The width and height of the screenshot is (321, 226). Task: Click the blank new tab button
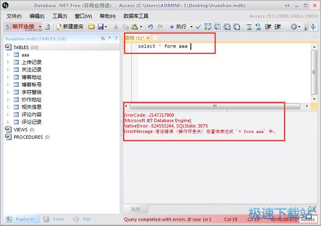(155, 38)
